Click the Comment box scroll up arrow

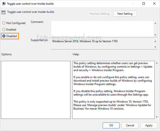[155, 23]
